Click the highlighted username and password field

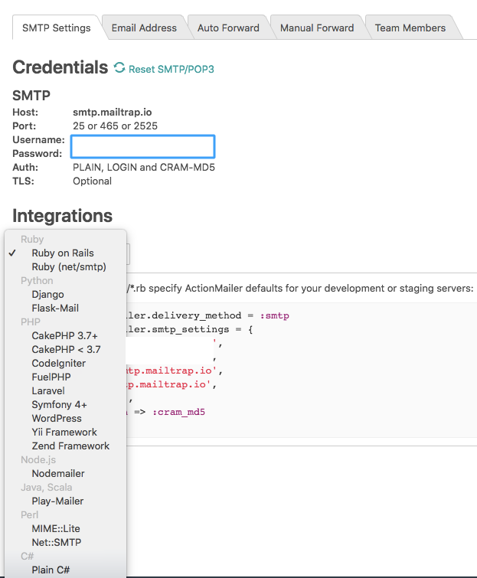pyautogui.click(x=142, y=147)
